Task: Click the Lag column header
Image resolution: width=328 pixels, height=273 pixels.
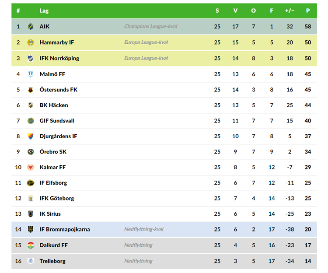Action: point(44,10)
